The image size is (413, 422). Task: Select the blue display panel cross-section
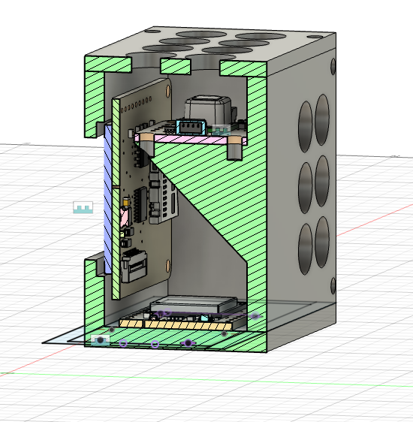[108, 199]
